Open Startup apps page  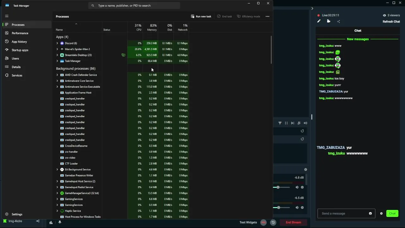click(x=27, y=50)
